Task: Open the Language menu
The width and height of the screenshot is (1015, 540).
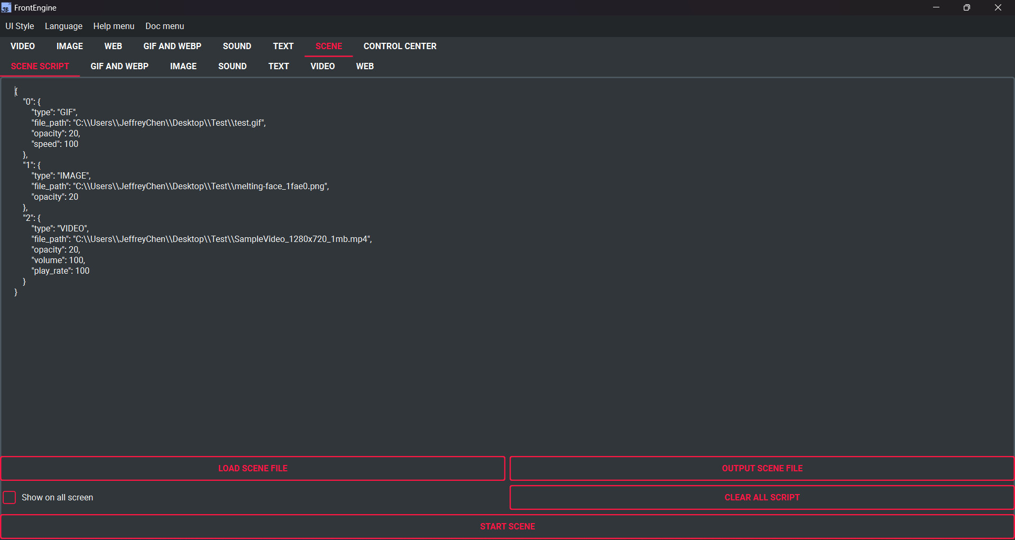Action: click(x=63, y=26)
